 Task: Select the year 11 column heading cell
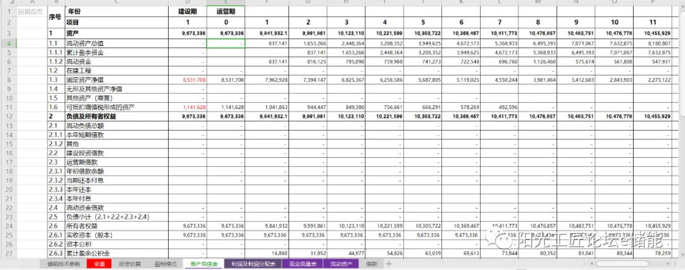point(653,22)
